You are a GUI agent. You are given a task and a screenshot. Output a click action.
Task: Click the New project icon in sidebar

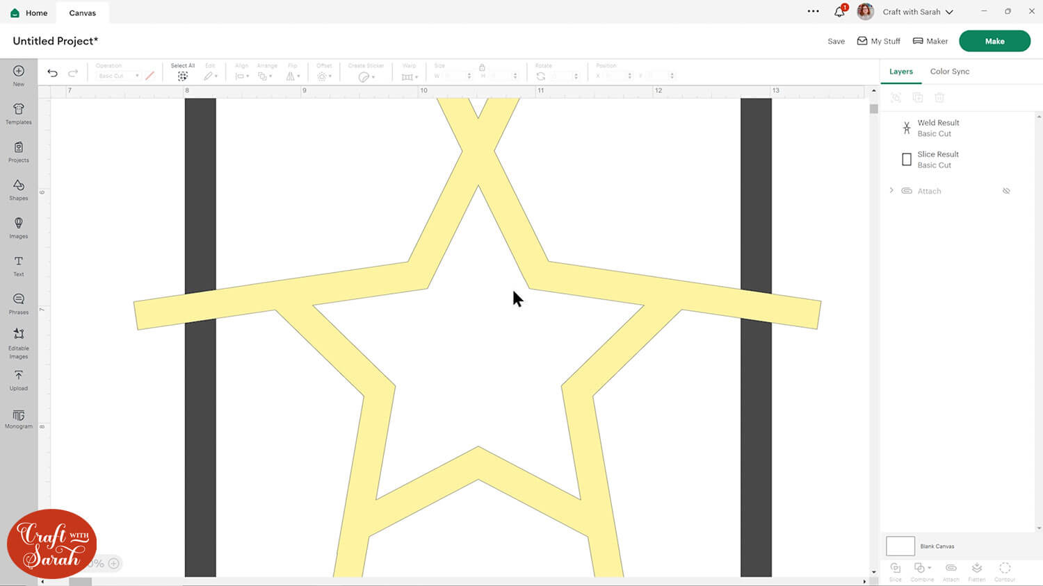(x=19, y=75)
